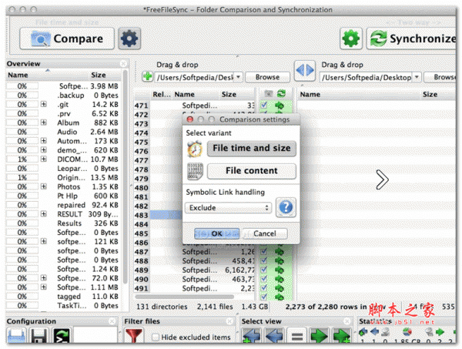Uncheck the checkbox for row 471
462x349 pixels.
264,105
